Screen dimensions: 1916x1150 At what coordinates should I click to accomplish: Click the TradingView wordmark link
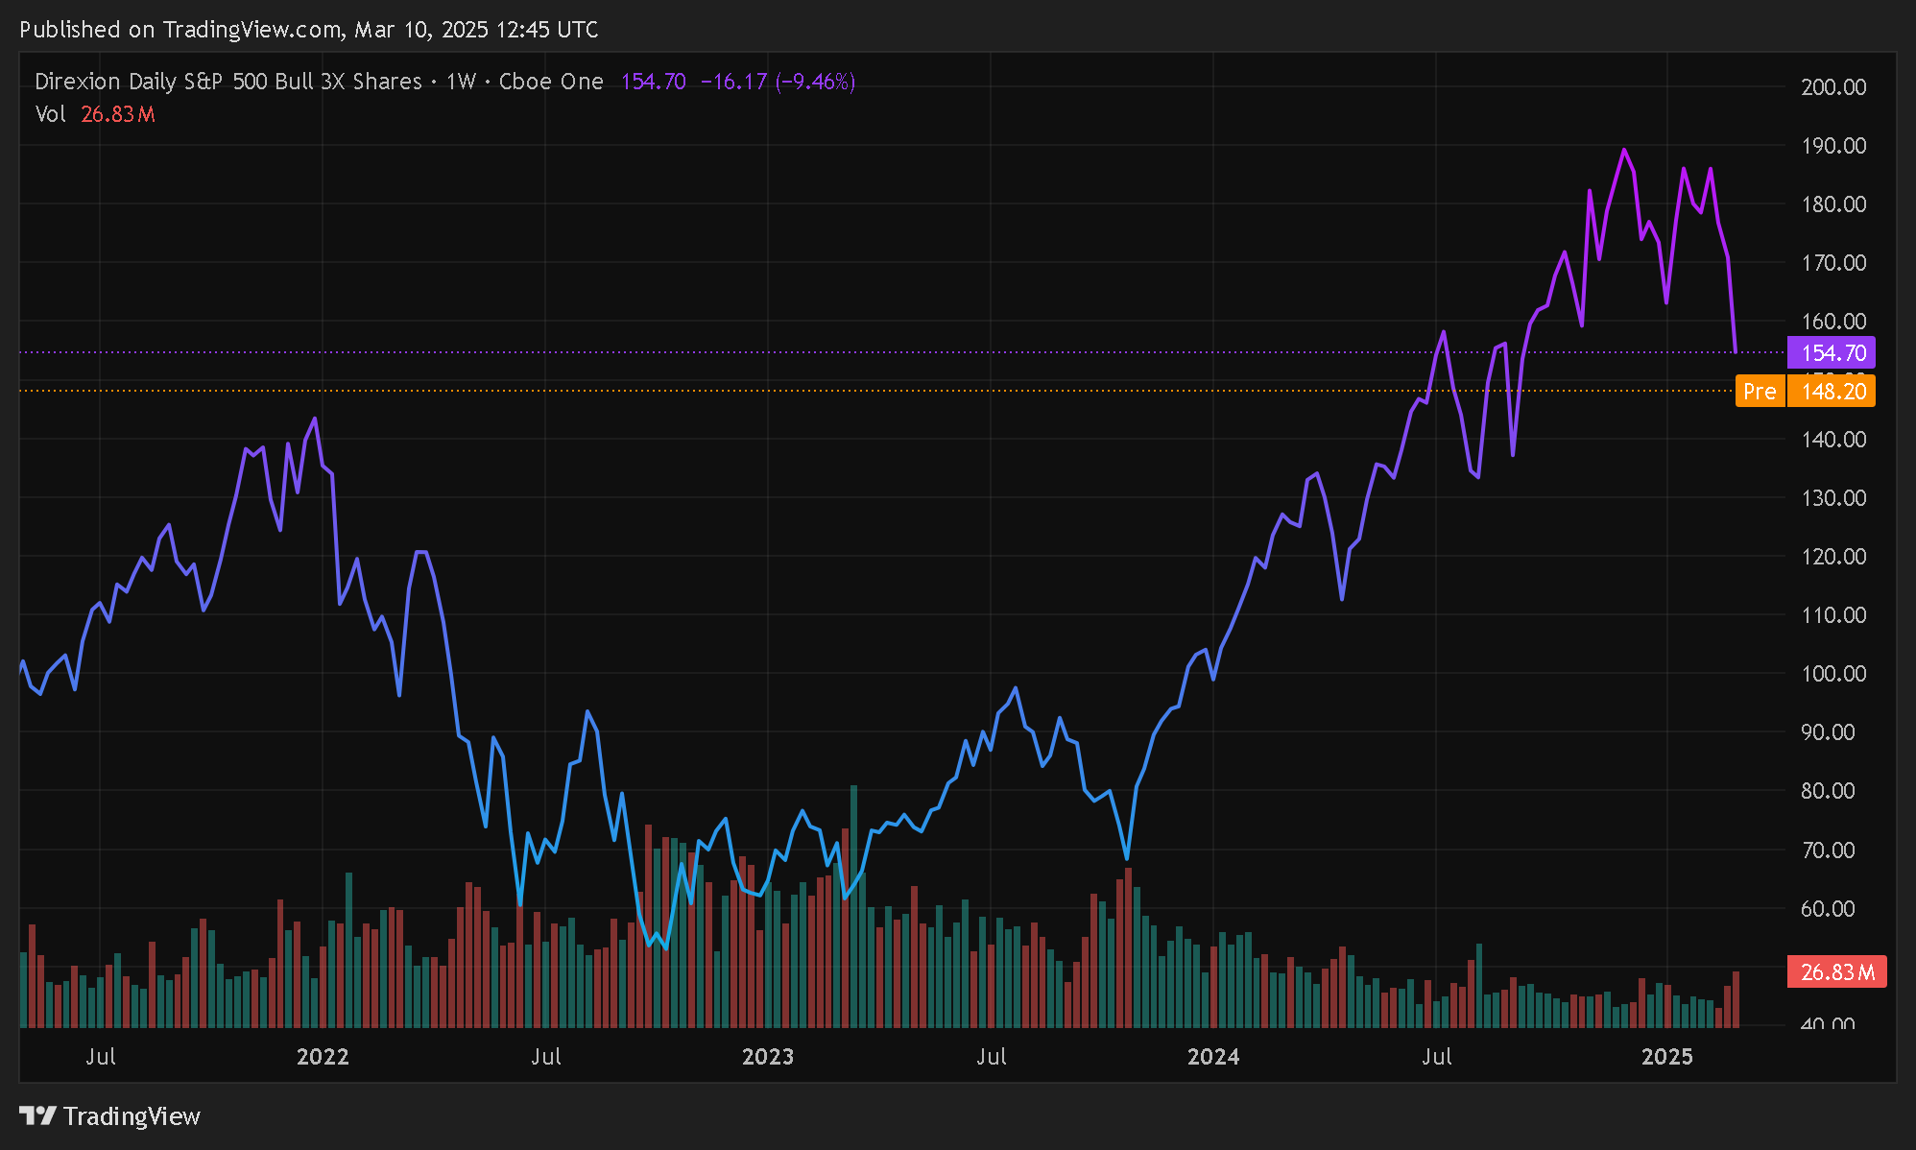tap(132, 1116)
